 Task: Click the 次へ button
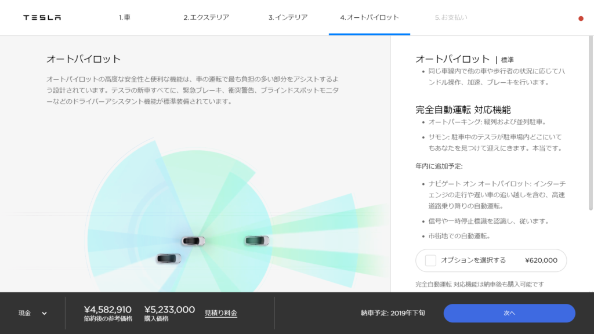point(509,313)
